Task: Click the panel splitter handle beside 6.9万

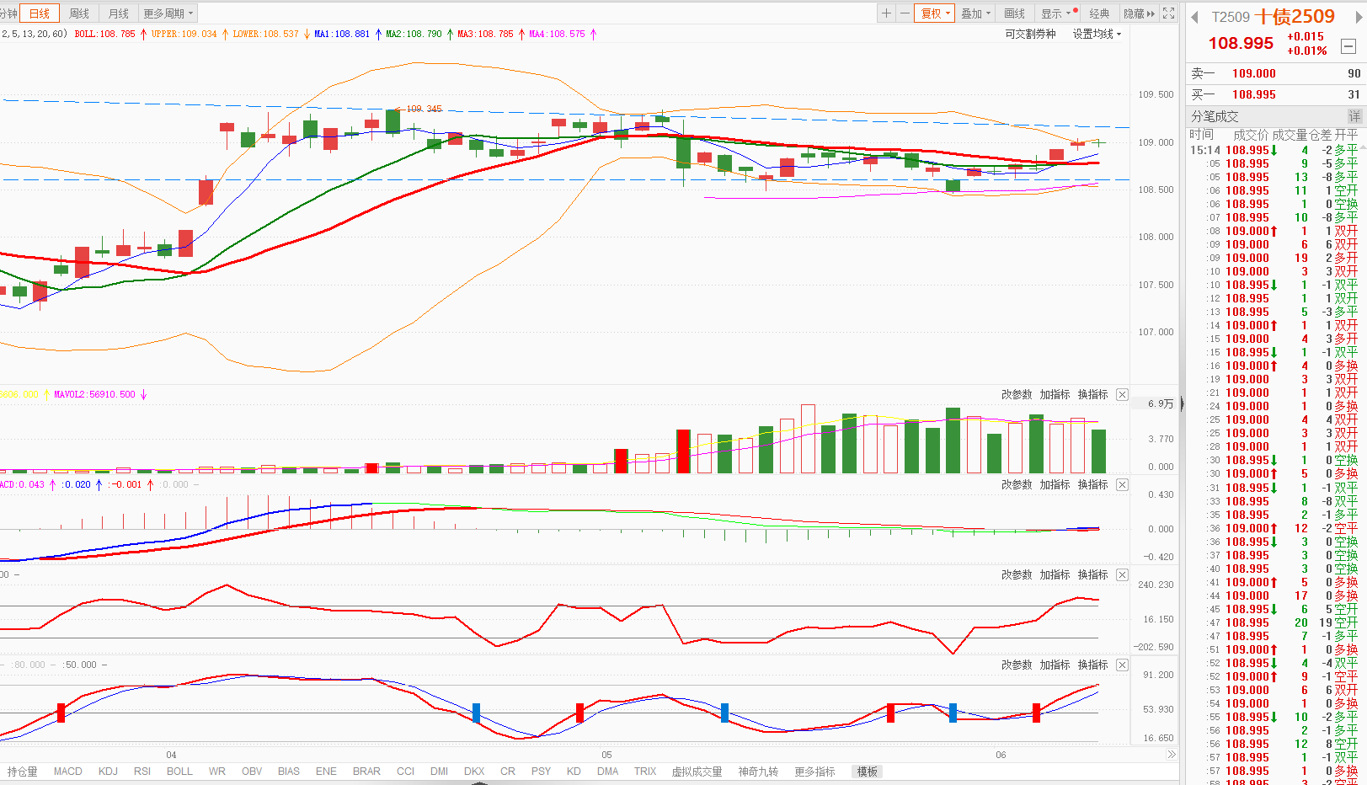Action: pyautogui.click(x=1181, y=404)
